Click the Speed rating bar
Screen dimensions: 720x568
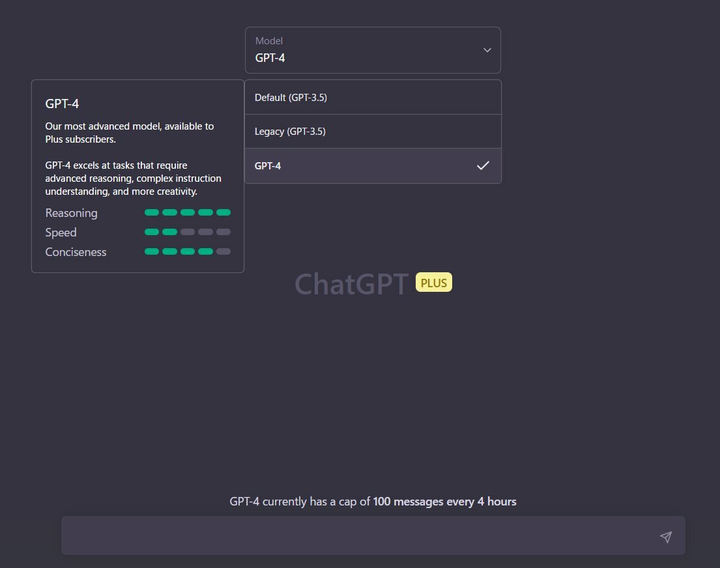pyautogui.click(x=188, y=232)
